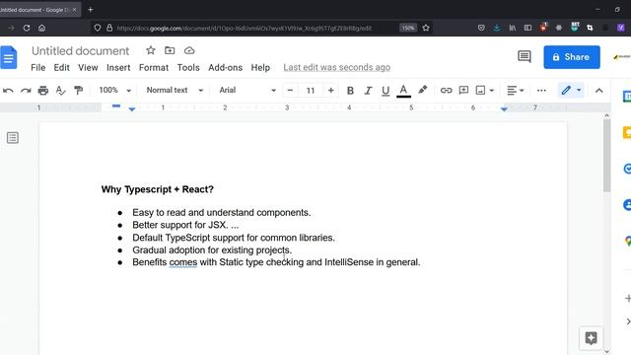The width and height of the screenshot is (631, 355).
Task: Get add-ons with side panel plus icon
Action: point(627,299)
